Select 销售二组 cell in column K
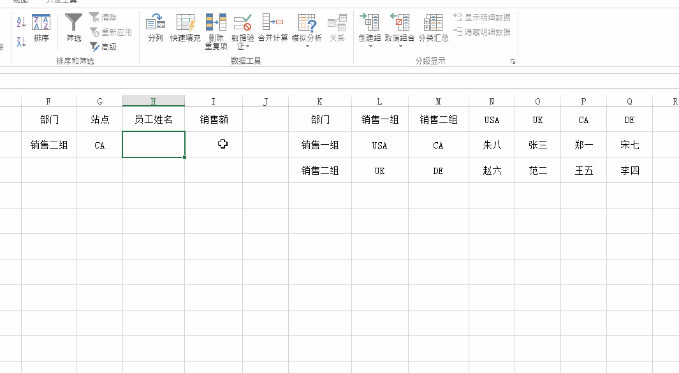 point(320,170)
